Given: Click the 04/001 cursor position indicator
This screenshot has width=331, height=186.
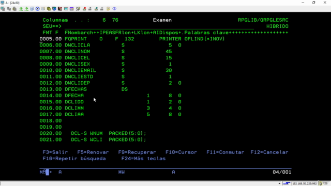Looking at the screenshot, I should (282, 172).
